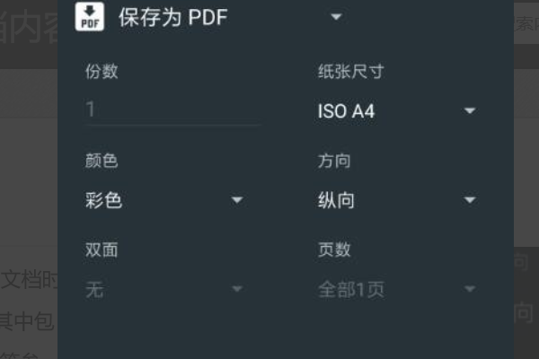The height and width of the screenshot is (359, 539).
Task: Click the 份数 label
Action: (102, 72)
